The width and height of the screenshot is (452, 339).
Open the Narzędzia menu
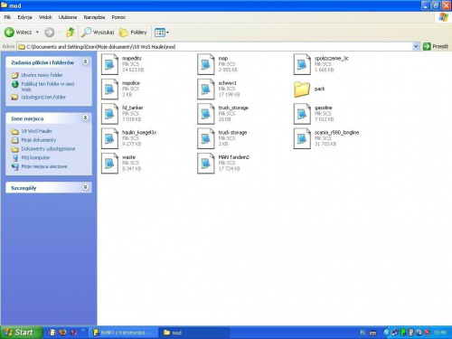(94, 17)
